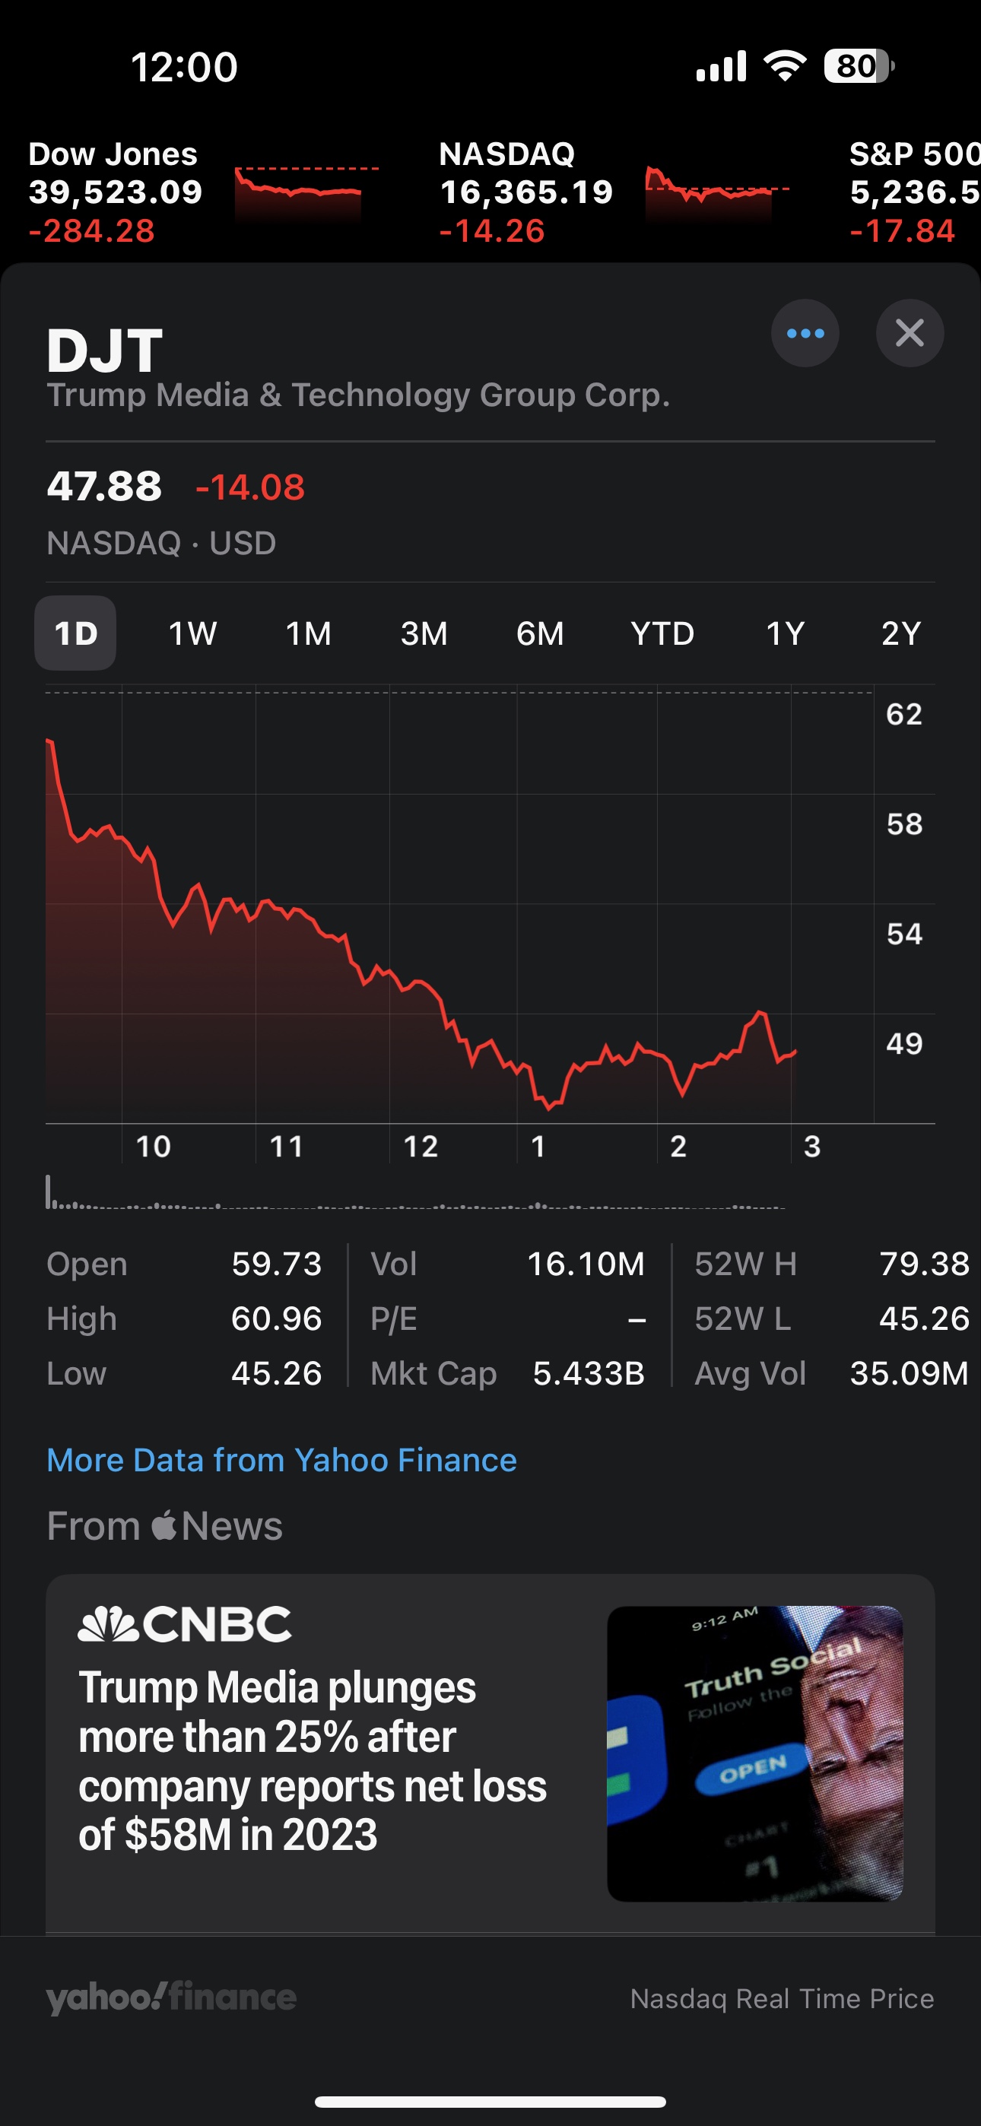Select the YTD chart range
Image resolution: width=981 pixels, height=2126 pixels.
tap(662, 633)
